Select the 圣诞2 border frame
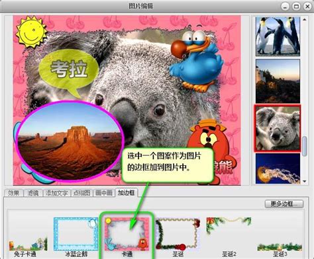314x259 pixels. click(x=229, y=237)
